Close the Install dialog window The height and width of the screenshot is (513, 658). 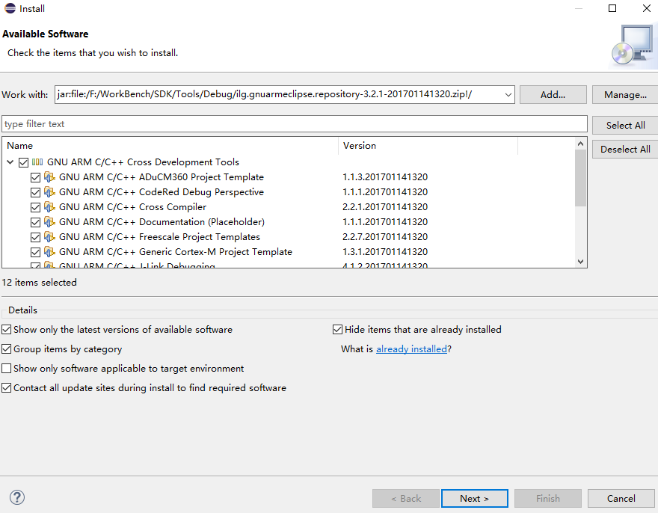[647, 8]
